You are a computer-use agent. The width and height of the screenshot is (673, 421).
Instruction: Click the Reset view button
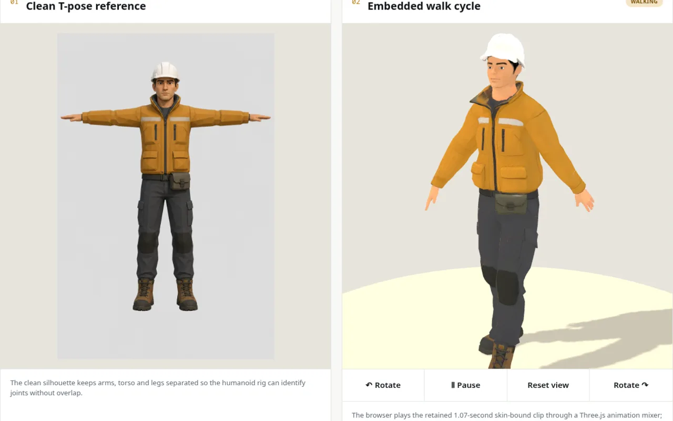[548, 385]
